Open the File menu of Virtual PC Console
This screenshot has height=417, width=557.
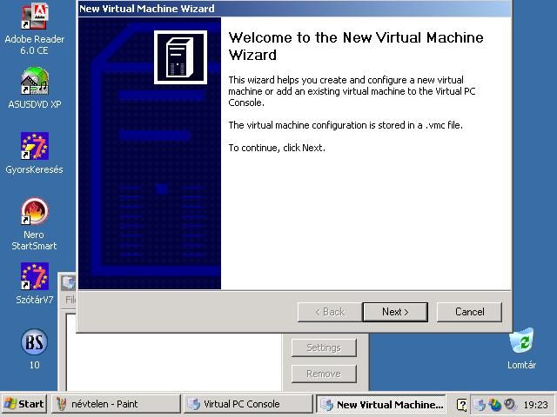click(70, 300)
